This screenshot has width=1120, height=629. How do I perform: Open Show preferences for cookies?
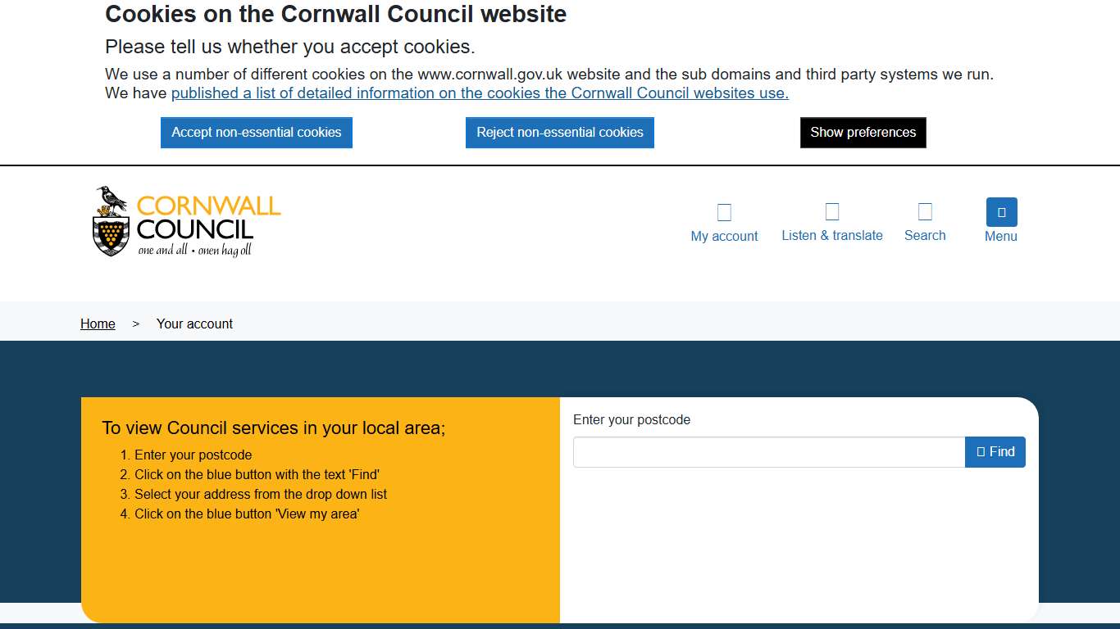point(863,132)
